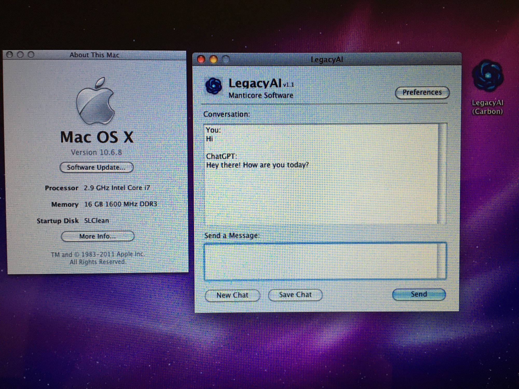
Task: Close the LegacyAI window
Action: (201, 60)
